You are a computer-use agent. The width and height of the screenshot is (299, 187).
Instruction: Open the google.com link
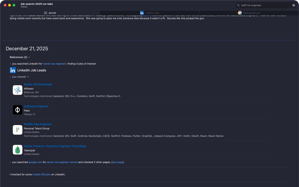click(x=35, y=162)
